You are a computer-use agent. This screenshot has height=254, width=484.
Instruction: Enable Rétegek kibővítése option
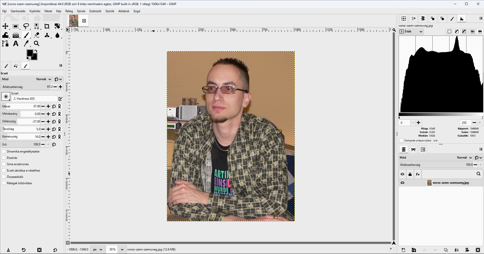tap(4, 183)
